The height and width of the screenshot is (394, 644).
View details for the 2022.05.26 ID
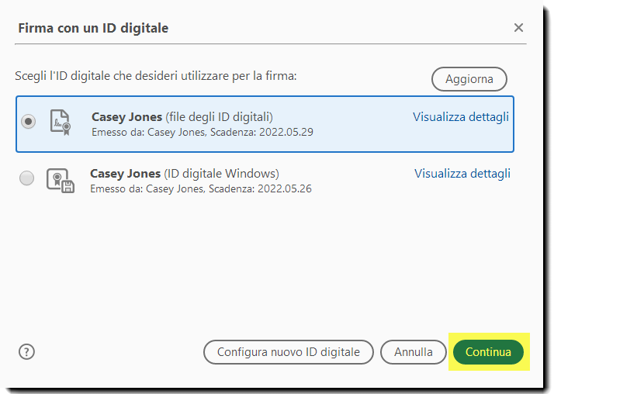click(x=462, y=174)
